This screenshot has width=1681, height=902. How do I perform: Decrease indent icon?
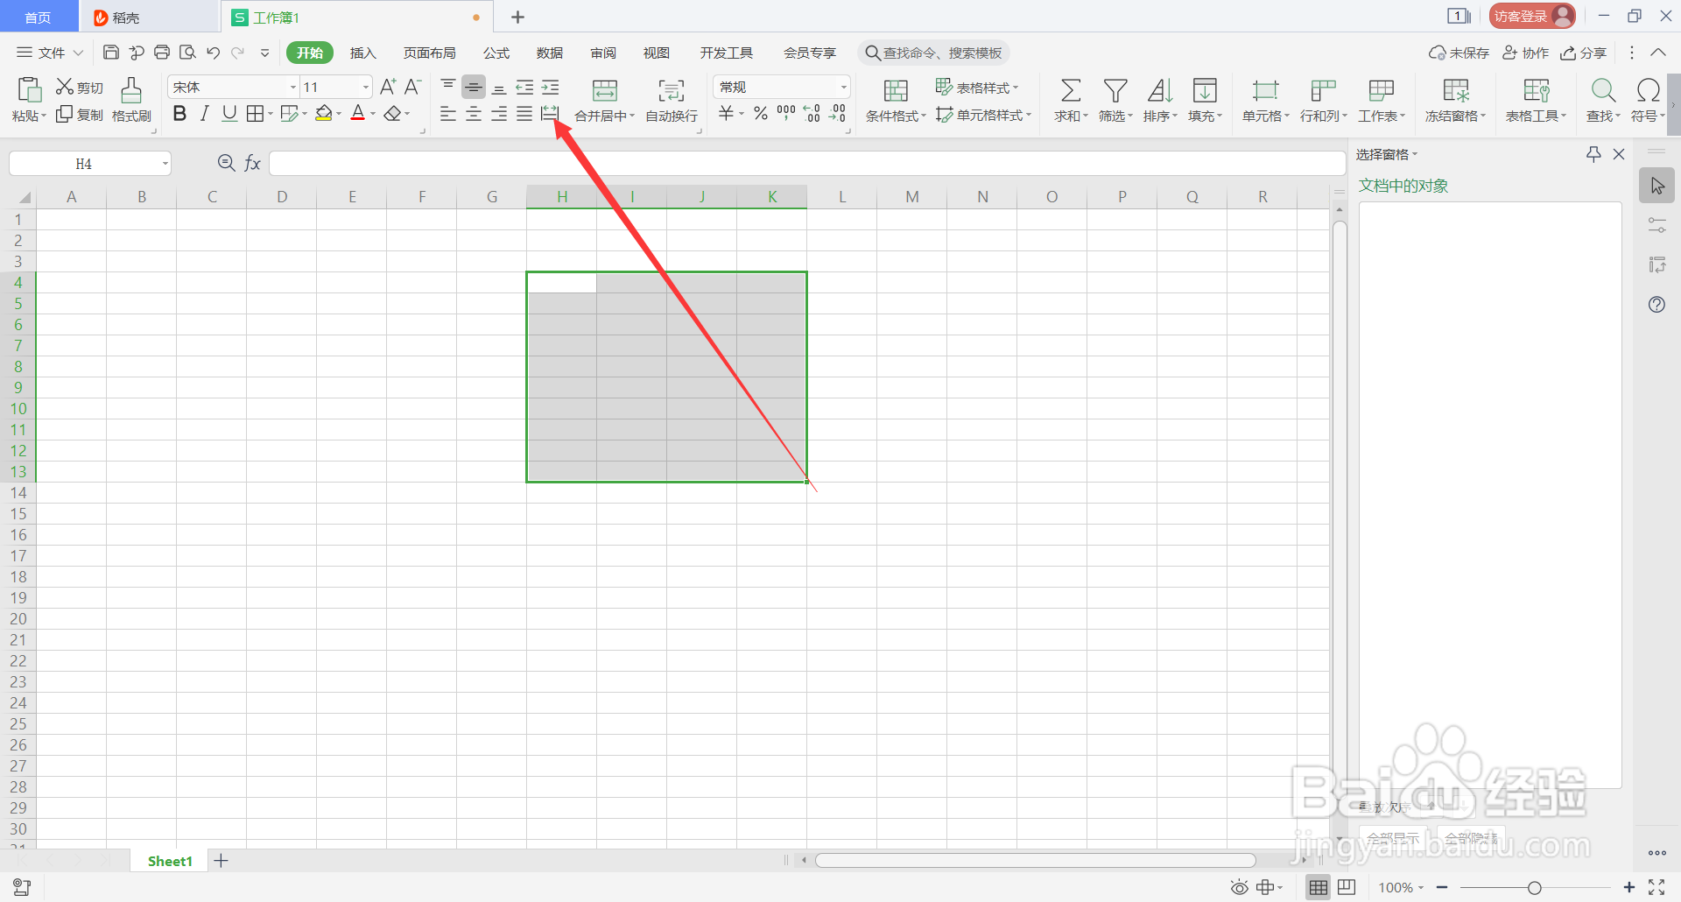[x=524, y=87]
